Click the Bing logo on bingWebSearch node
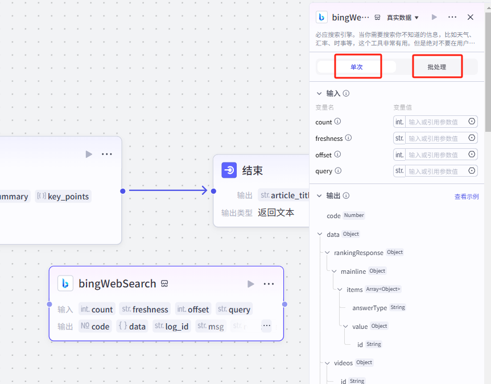The image size is (491, 384). coord(65,283)
